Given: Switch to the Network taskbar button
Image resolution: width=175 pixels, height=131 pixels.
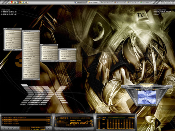Looking at the screenshot, I should point(146,2).
